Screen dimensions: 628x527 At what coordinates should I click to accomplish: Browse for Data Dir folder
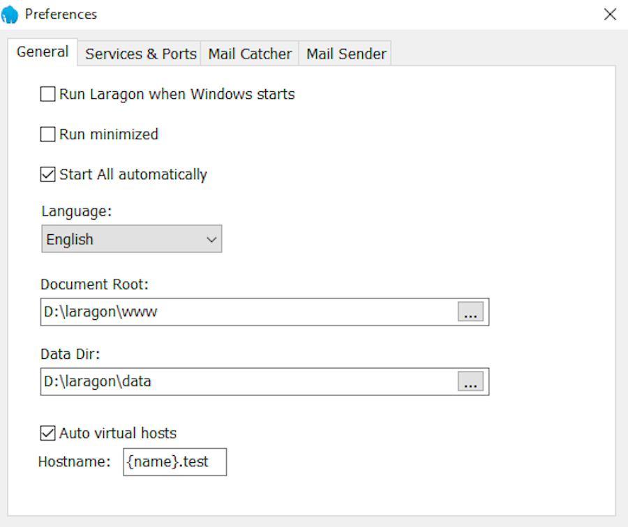pyautogui.click(x=470, y=381)
